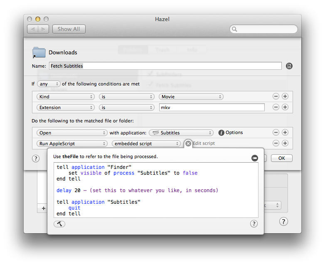This screenshot has width=325, height=266.
Task: Remove the Extension is mkv condition
Action: tap(276, 107)
